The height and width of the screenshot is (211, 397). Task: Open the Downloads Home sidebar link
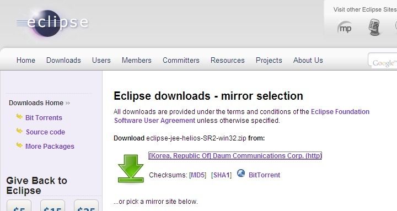39,103
